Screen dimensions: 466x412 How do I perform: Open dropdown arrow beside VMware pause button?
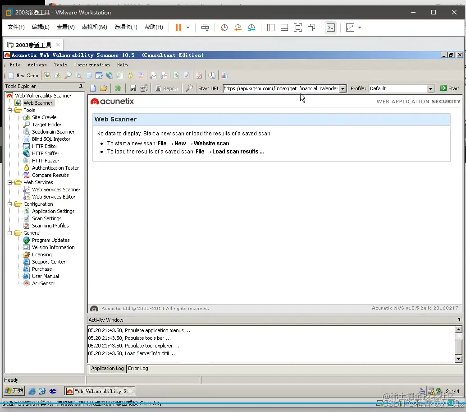(x=188, y=28)
